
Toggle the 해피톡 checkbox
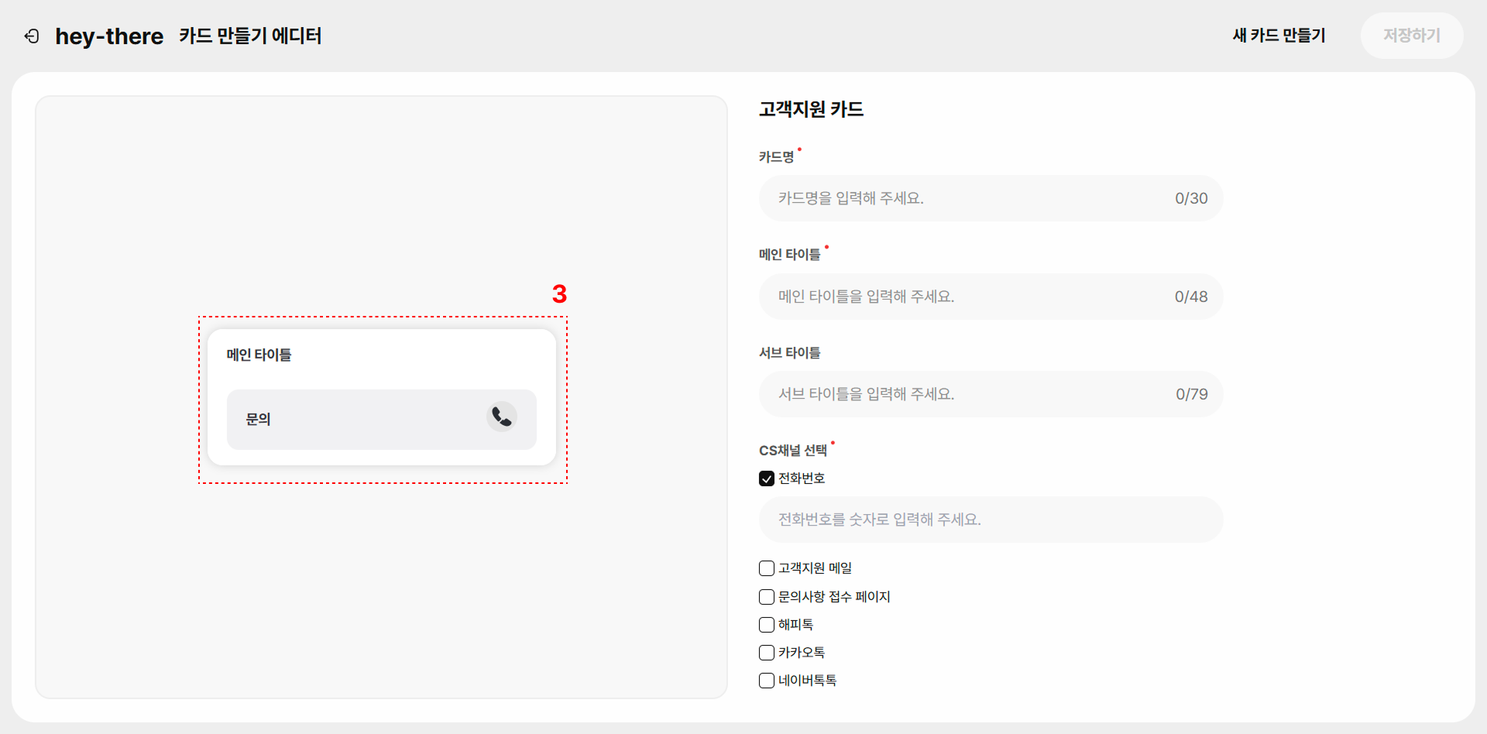click(x=767, y=625)
